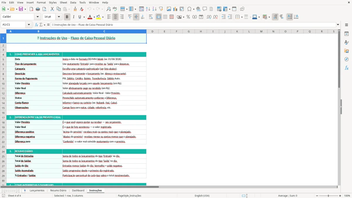
Task: Switch to the Dashboard sheet tab
Action: pos(78,190)
